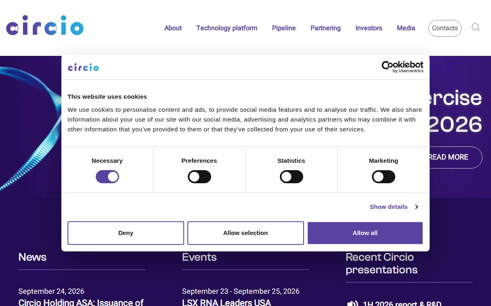Click the Circio logo in cookie dialog
491x306 pixels.
coord(83,67)
